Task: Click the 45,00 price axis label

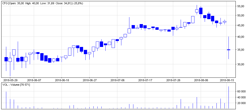Action: pyautogui.click(x=241, y=25)
